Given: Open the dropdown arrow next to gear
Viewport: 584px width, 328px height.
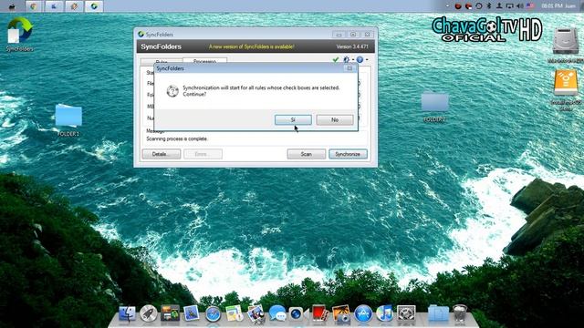Looking at the screenshot, I should (353, 60).
